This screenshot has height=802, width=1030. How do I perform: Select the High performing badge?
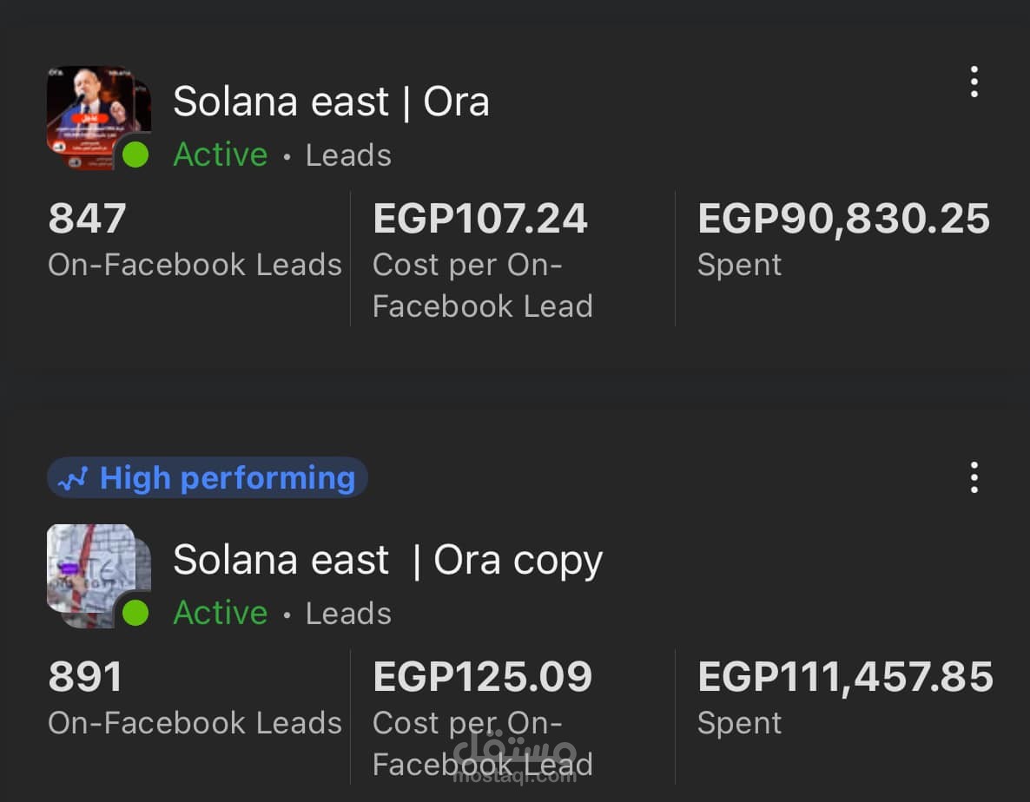point(207,477)
